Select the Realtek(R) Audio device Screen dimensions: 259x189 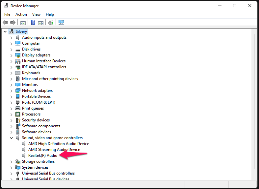point(42,156)
